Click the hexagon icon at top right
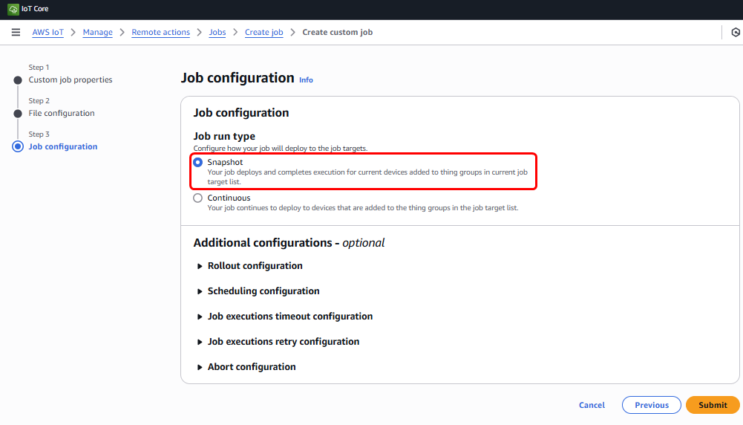The height and width of the screenshot is (425, 743). coord(735,33)
